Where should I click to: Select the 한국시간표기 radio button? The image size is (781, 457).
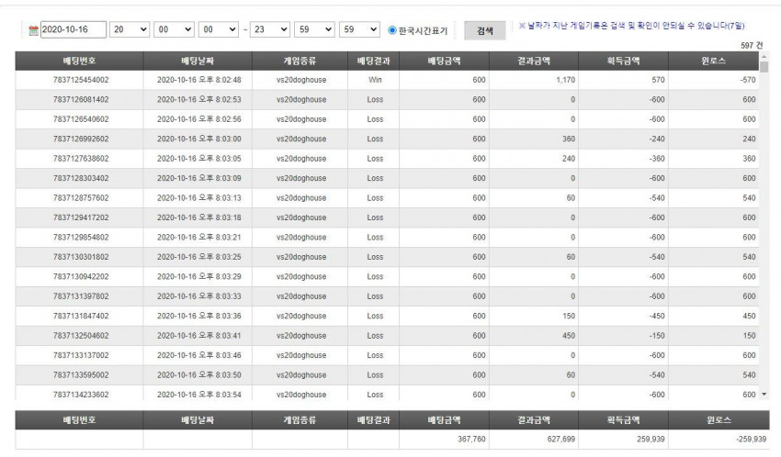tap(392, 30)
